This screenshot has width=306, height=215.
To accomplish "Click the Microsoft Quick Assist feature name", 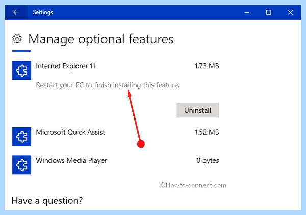I will pyautogui.click(x=70, y=132).
